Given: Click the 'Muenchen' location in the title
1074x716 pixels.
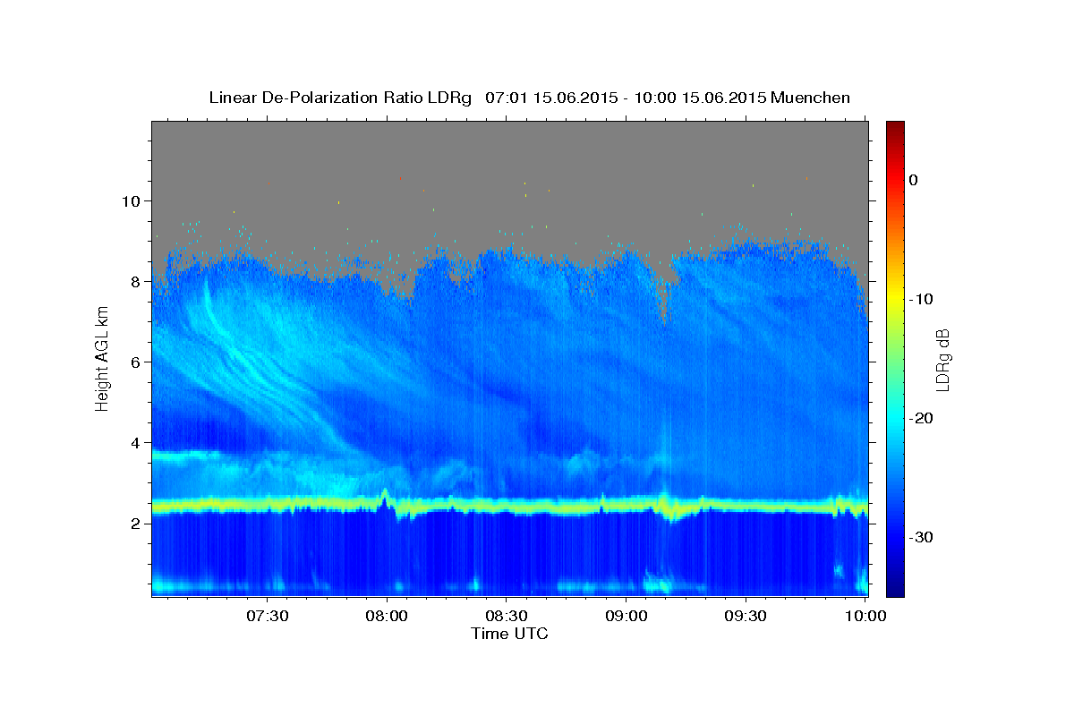Looking at the screenshot, I should (x=810, y=98).
